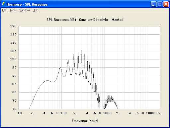The image size is (170, 128).
Task: Close the Hornresp SPL Response window
Action: 166,4
